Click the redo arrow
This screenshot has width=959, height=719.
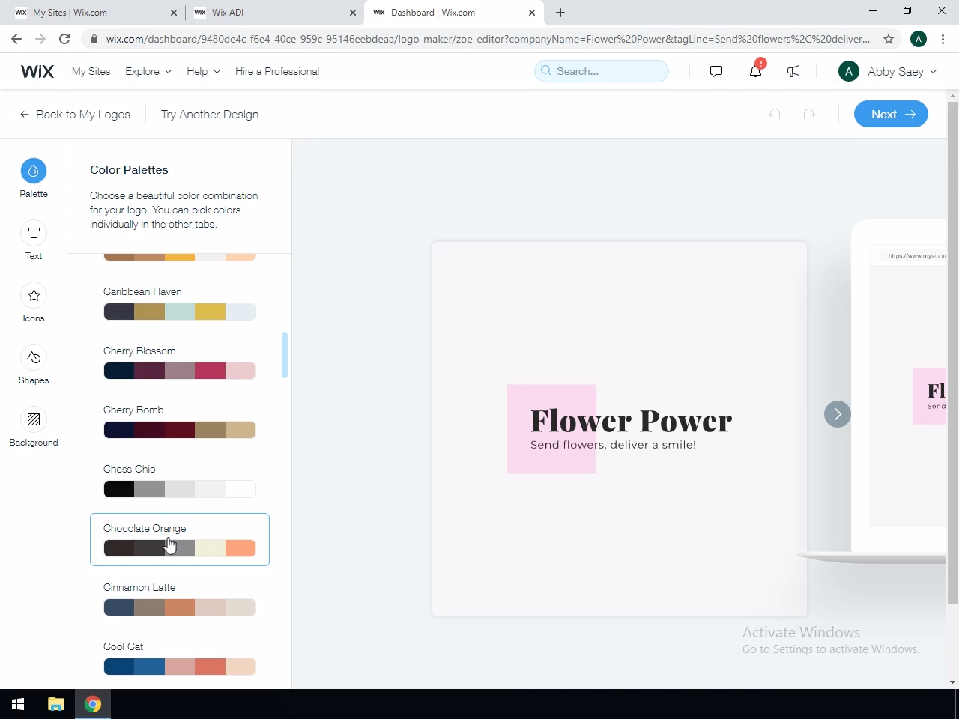809,114
